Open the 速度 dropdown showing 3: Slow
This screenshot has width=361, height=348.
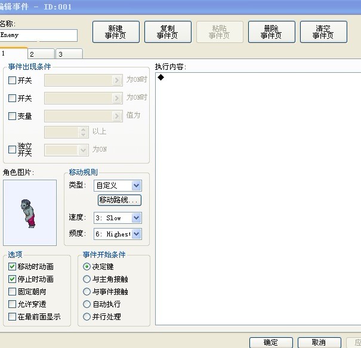118,218
